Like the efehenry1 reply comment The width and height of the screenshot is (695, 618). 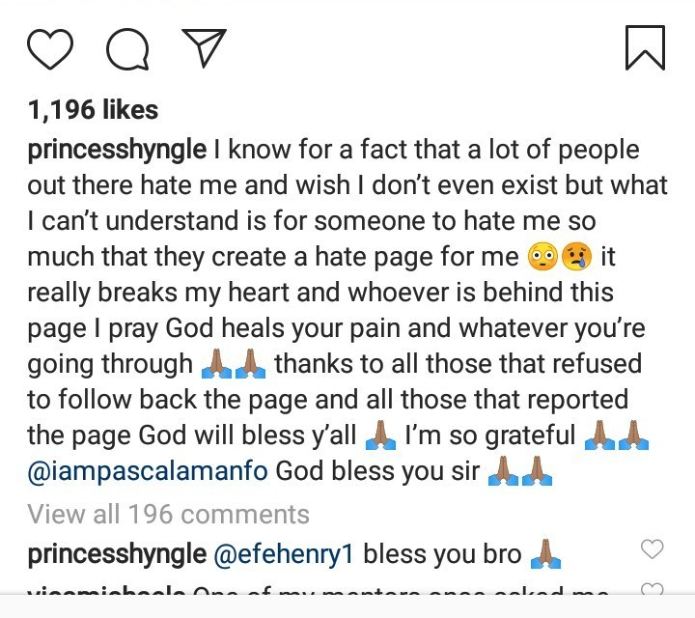click(x=652, y=549)
